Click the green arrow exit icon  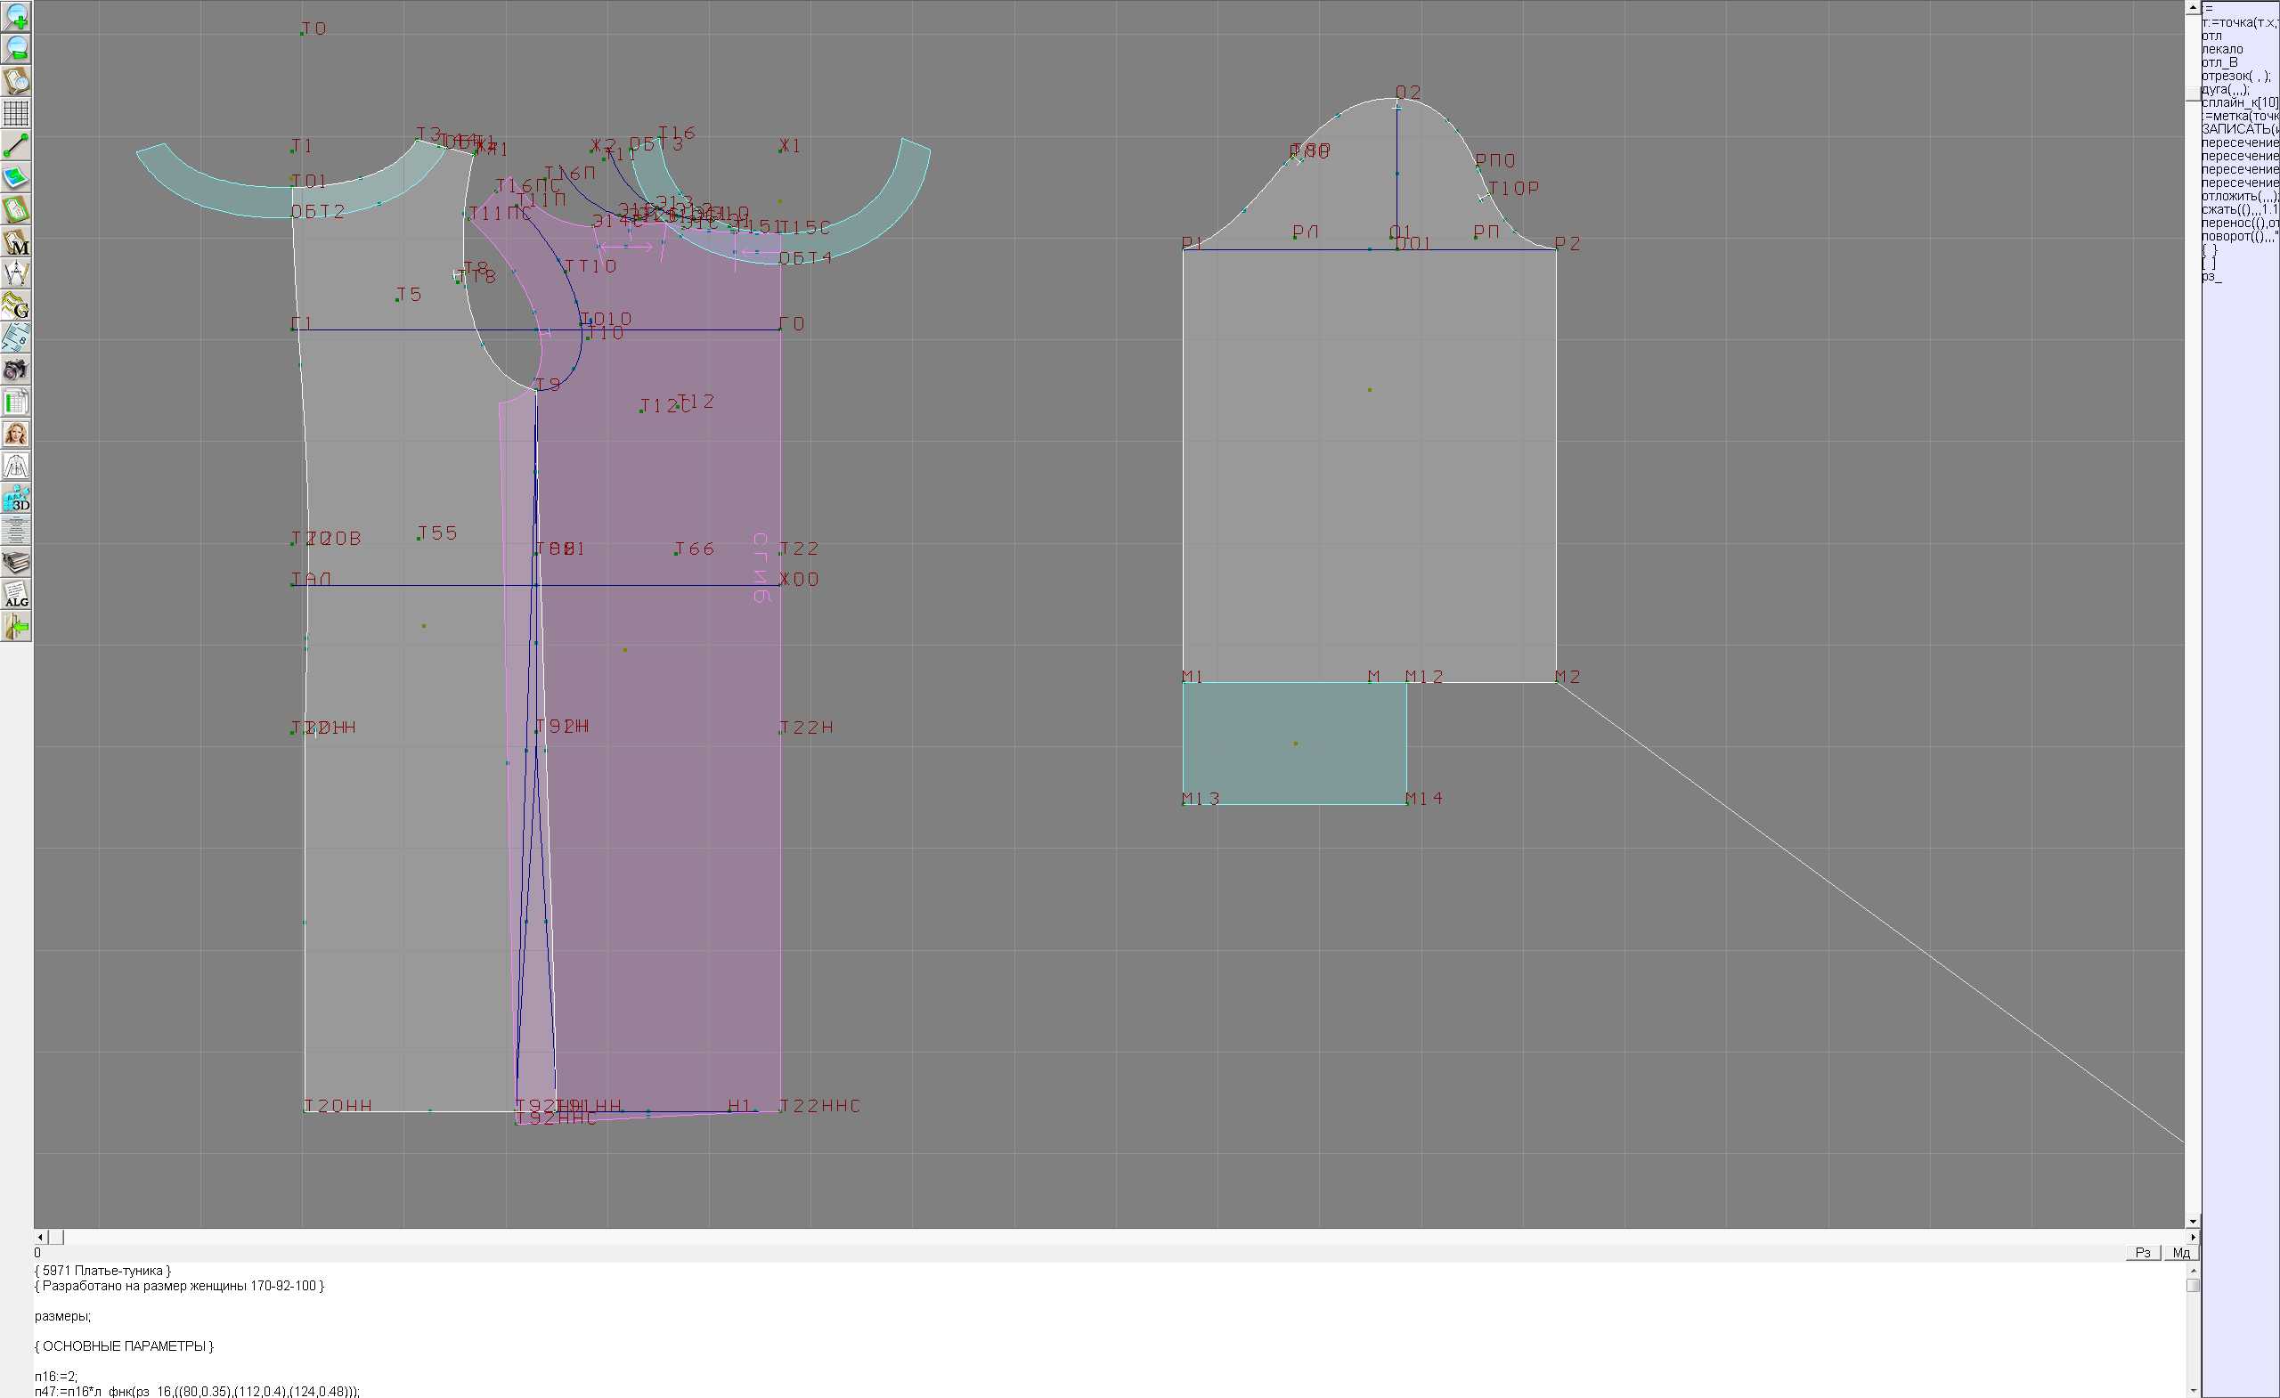coord(16,626)
